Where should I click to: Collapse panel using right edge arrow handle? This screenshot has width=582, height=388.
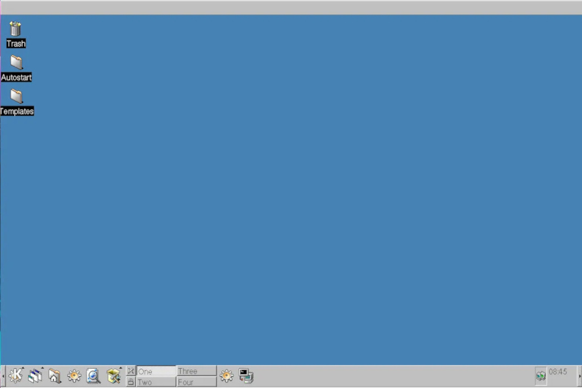[x=579, y=376]
